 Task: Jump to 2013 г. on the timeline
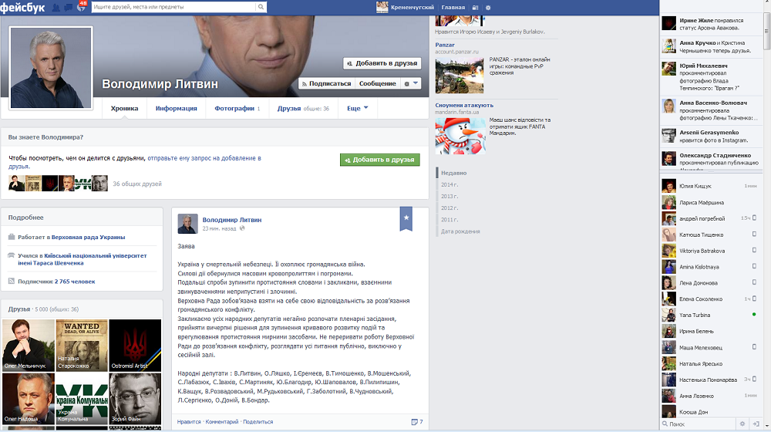(x=449, y=197)
